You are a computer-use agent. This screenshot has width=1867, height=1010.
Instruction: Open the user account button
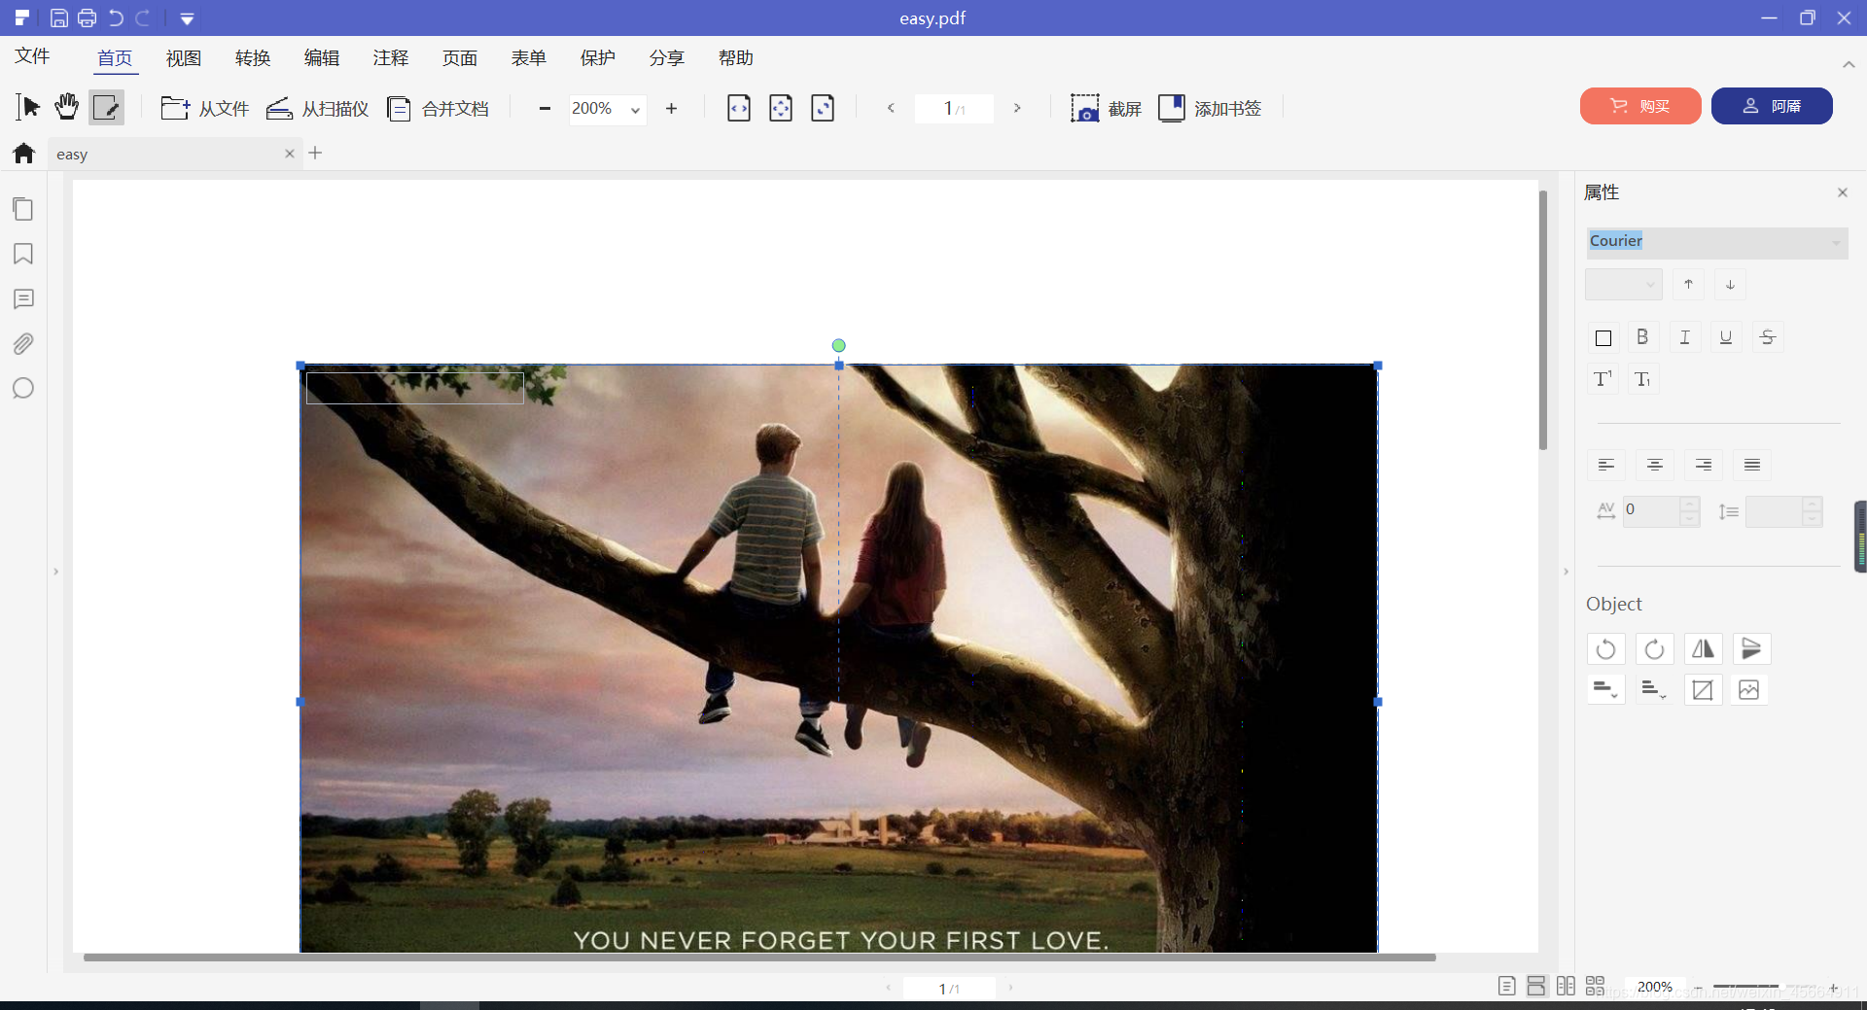click(x=1772, y=106)
